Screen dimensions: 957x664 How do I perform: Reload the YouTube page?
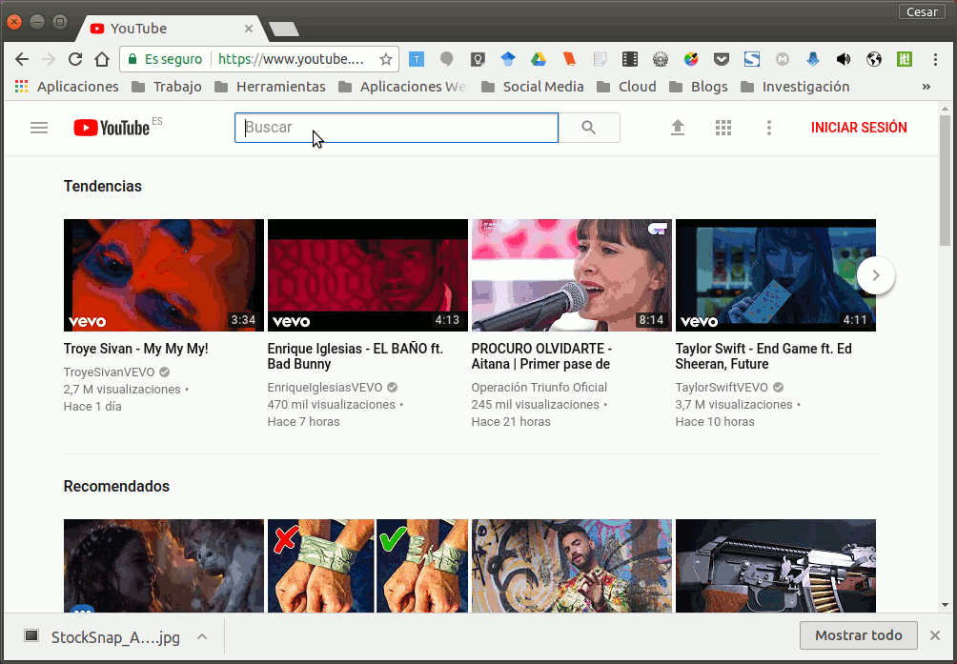tap(75, 59)
